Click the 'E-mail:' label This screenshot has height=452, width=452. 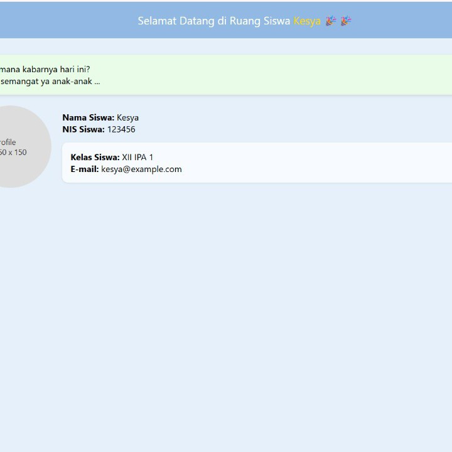[85, 169]
